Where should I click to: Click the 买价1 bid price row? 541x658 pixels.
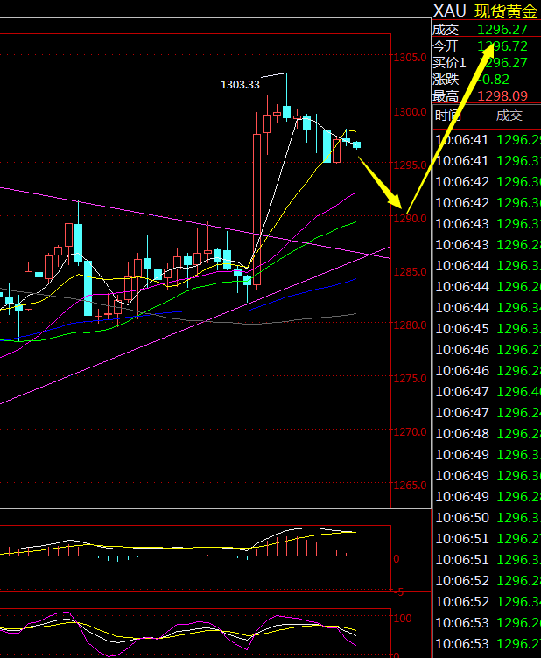[487, 62]
